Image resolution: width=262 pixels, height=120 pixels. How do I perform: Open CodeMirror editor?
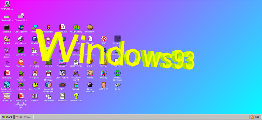pyautogui.click(x=21, y=39)
